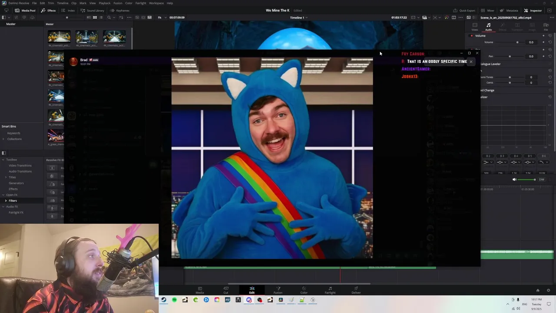This screenshot has height=313, width=556.
Task: Select Fairlight FX under Audio FX
Action: 16,213
